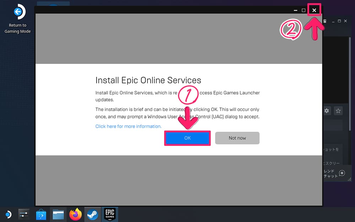
Task: Open system settings sliders icon in taskbar
Action: [24, 214]
